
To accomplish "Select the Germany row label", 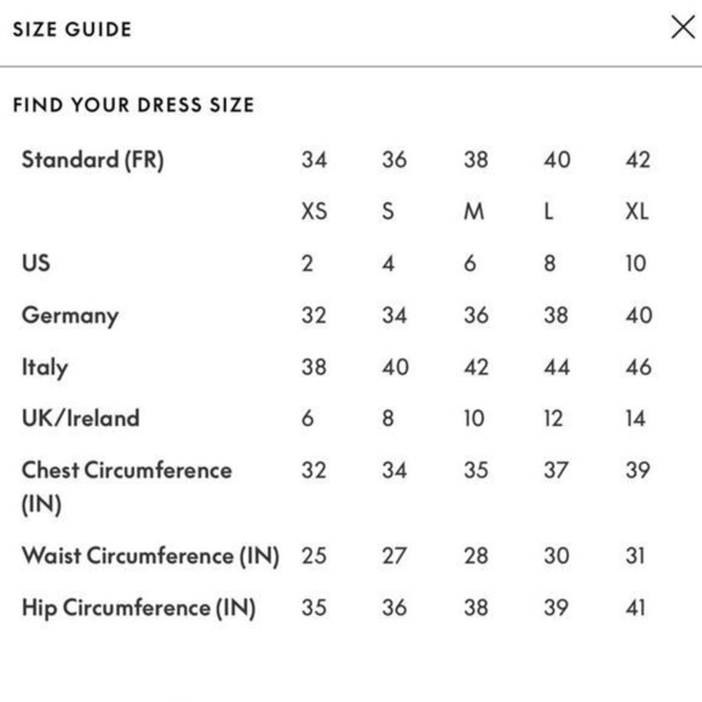I will 70,316.
